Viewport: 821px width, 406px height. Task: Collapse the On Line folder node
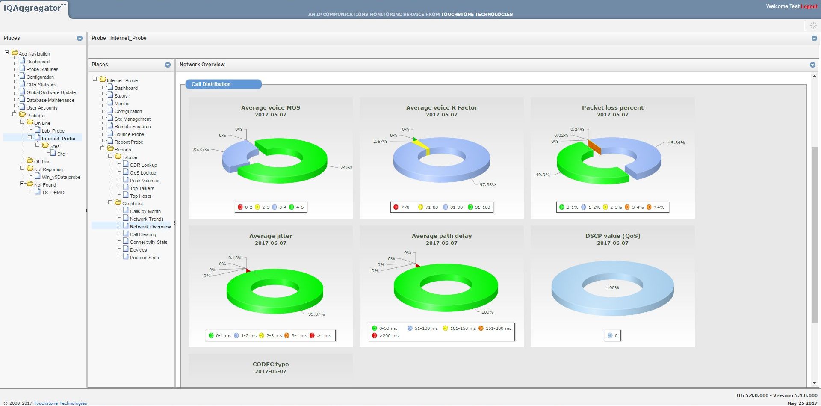pos(22,122)
